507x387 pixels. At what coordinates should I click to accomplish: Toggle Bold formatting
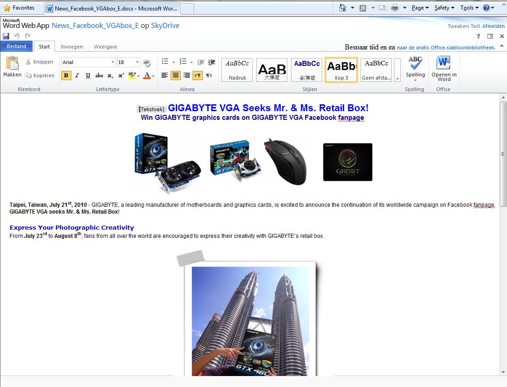(66, 75)
